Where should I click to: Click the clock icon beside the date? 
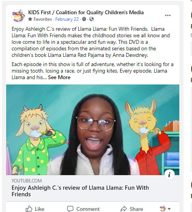84,19
